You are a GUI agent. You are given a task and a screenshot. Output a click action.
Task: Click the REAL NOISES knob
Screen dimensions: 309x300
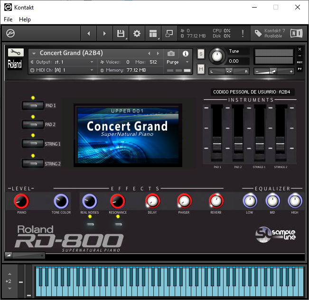[89, 201]
